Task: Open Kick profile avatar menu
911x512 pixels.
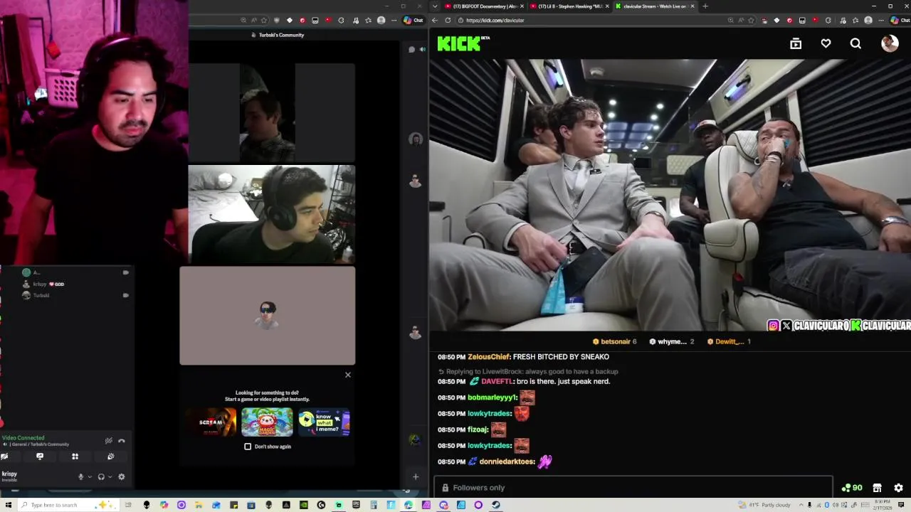Action: click(x=890, y=43)
